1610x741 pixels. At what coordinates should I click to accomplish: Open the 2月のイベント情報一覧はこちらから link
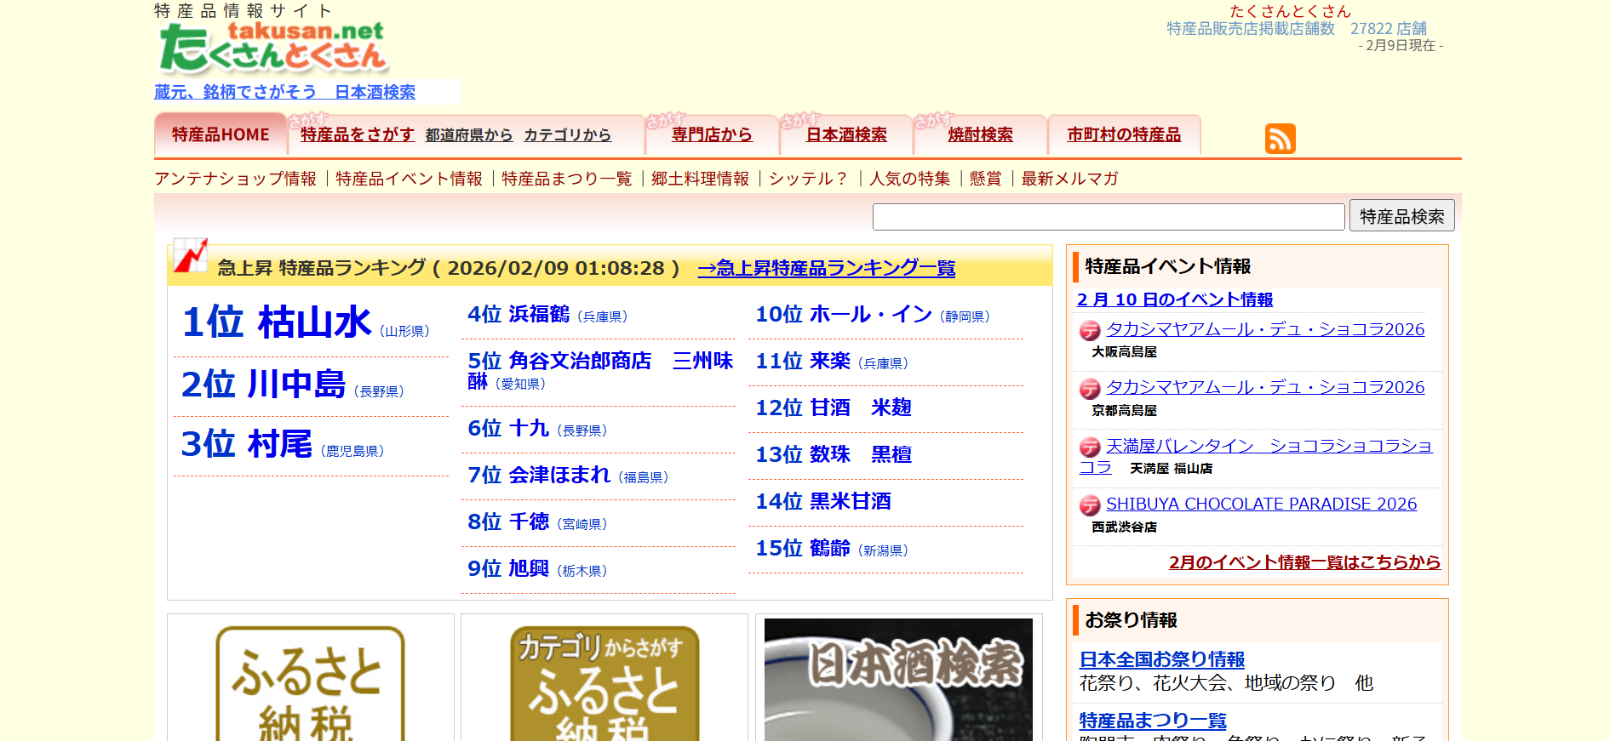pos(1303,562)
